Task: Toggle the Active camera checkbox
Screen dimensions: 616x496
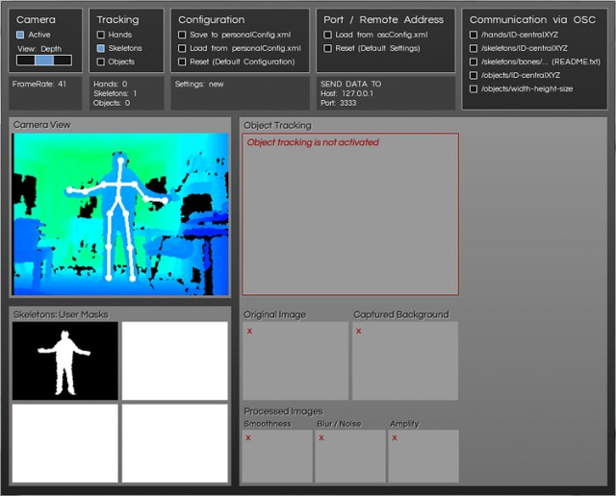Action: 21,35
